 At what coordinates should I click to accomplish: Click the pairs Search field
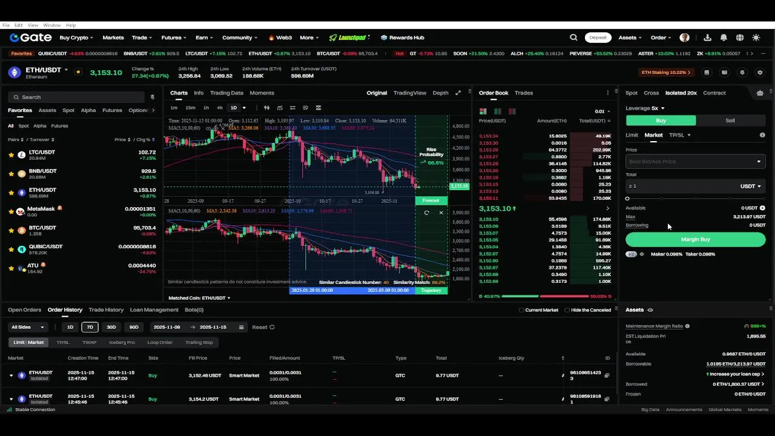click(77, 97)
